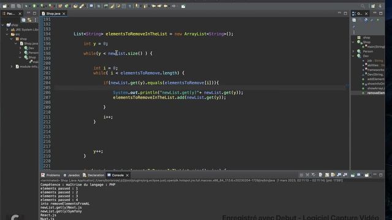Open Outline view menu (three dots)

point(354,32)
